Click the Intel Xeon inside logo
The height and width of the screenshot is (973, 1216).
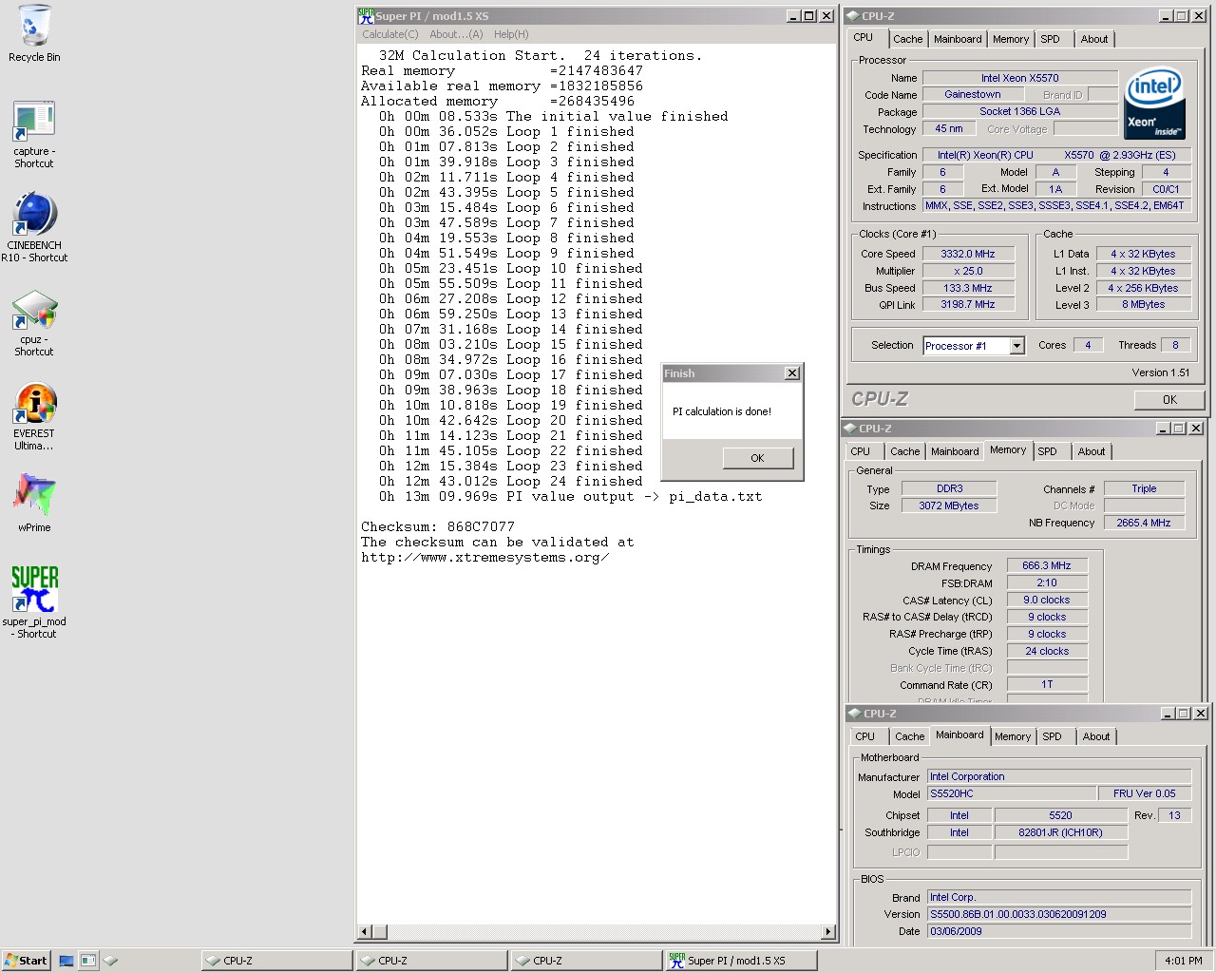pos(1154,104)
